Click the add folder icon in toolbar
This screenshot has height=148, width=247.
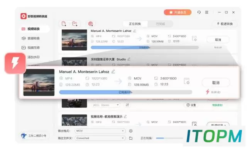pos(74,24)
